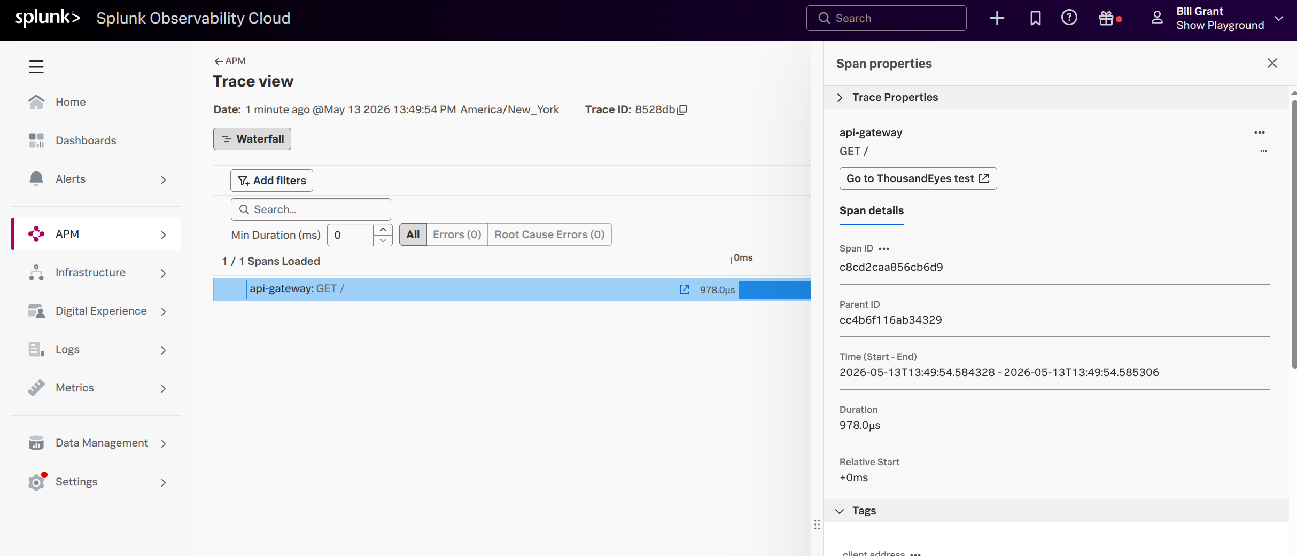The image size is (1297, 556).
Task: Open api-gateway service options ellipsis
Action: click(x=1260, y=132)
